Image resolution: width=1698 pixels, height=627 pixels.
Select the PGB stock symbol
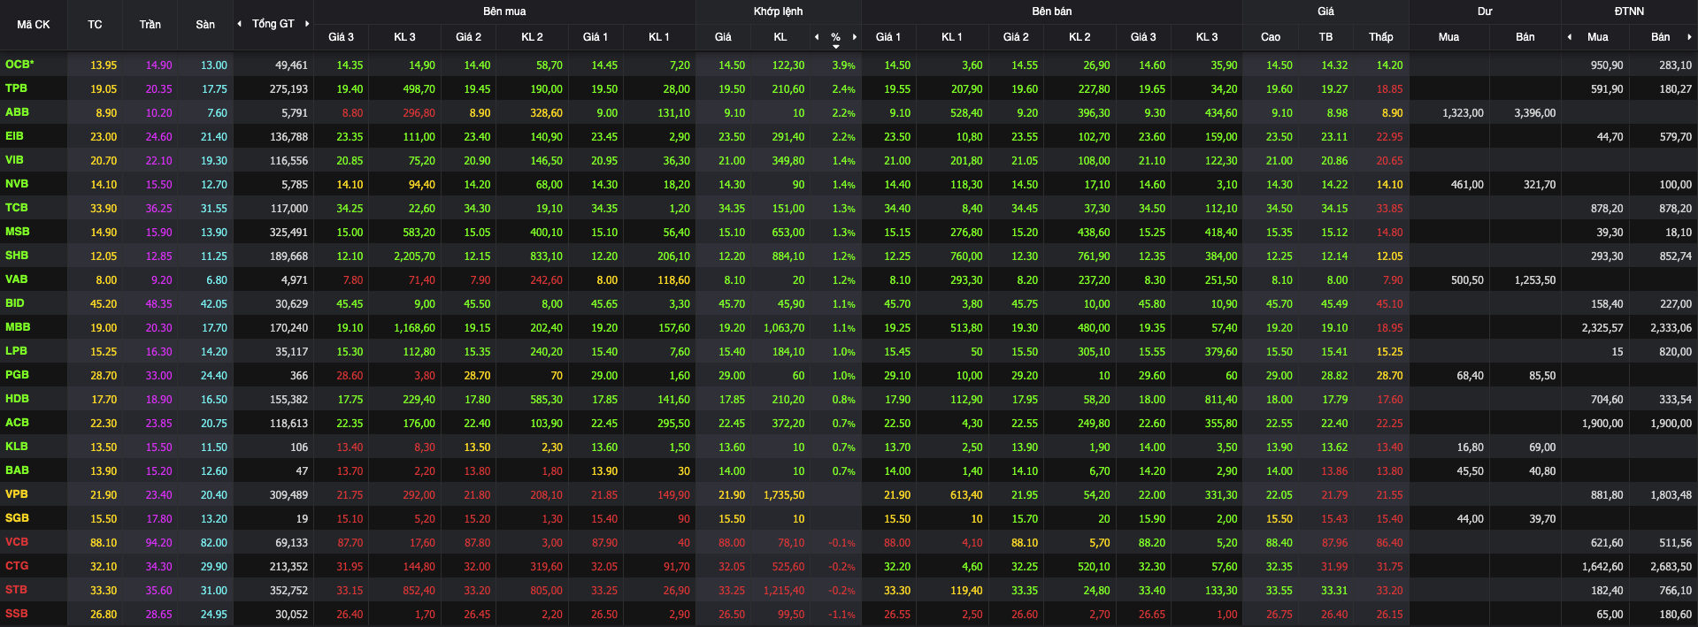click(x=17, y=375)
